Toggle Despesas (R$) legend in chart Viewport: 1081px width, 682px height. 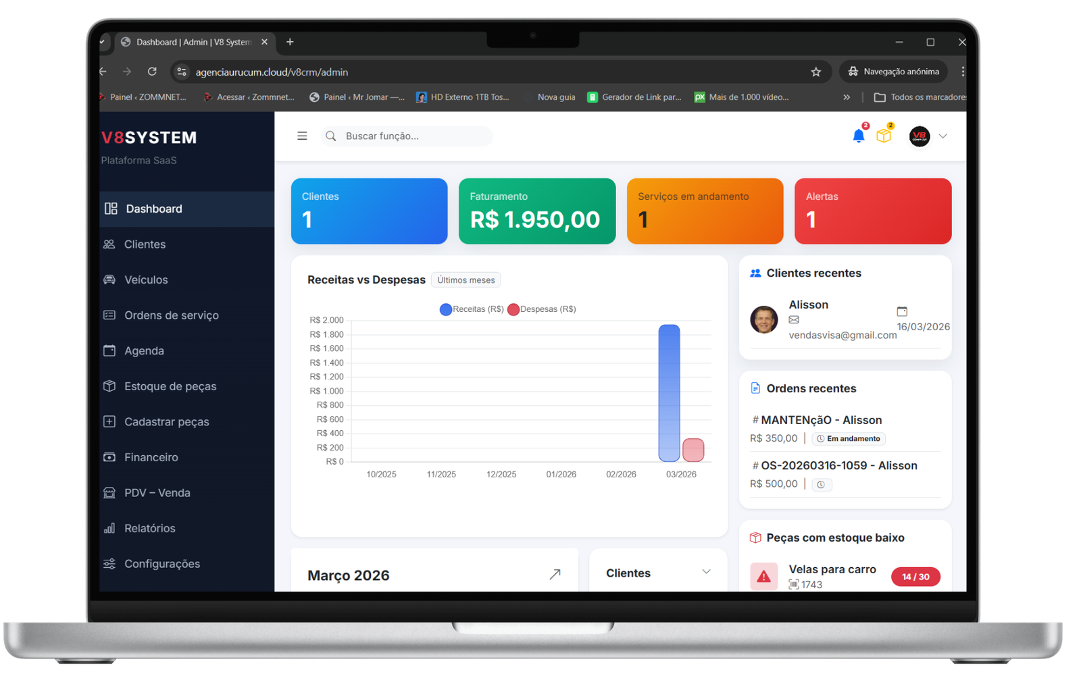coord(542,309)
